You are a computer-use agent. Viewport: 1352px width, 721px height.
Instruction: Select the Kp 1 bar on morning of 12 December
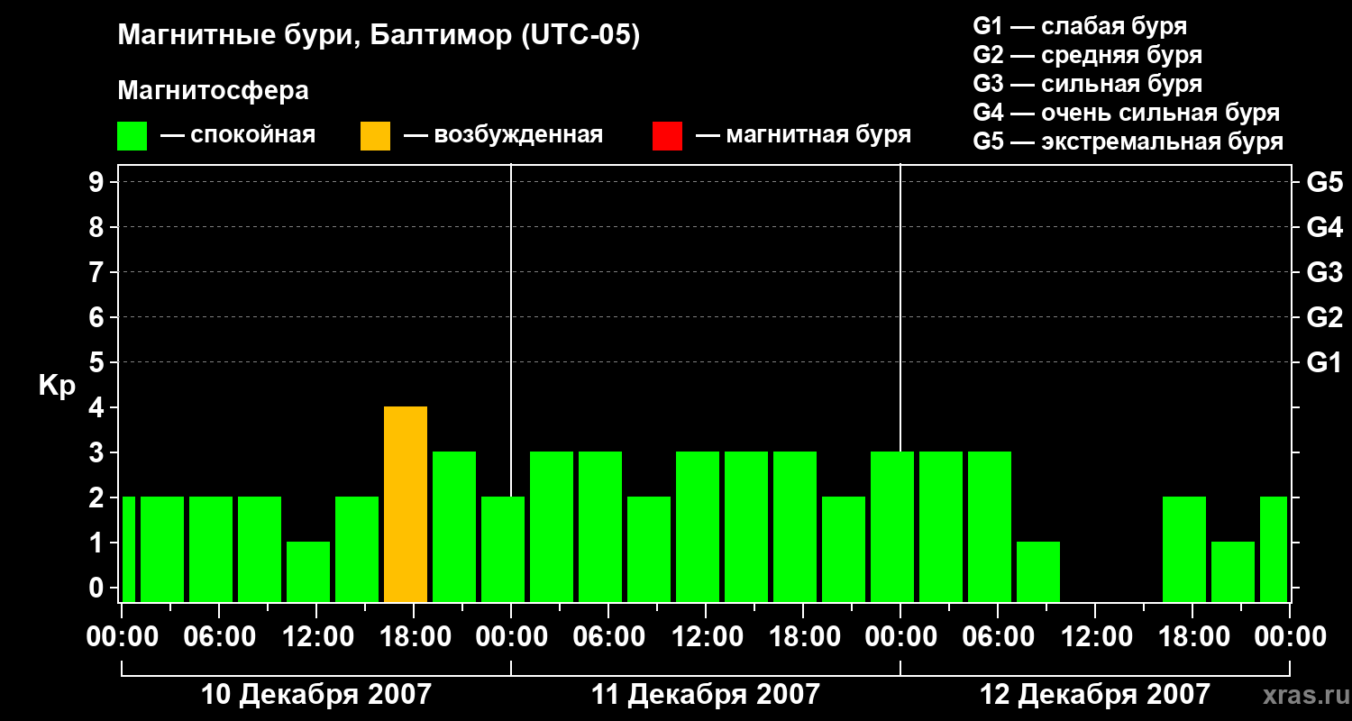tap(1038, 572)
